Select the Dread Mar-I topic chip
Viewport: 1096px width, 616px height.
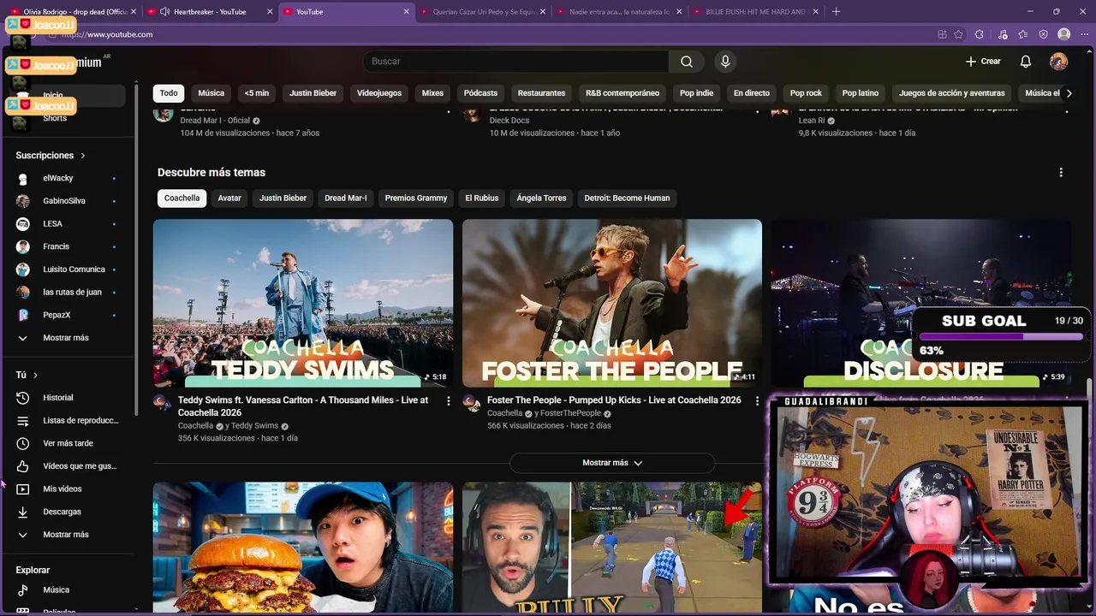[346, 198]
